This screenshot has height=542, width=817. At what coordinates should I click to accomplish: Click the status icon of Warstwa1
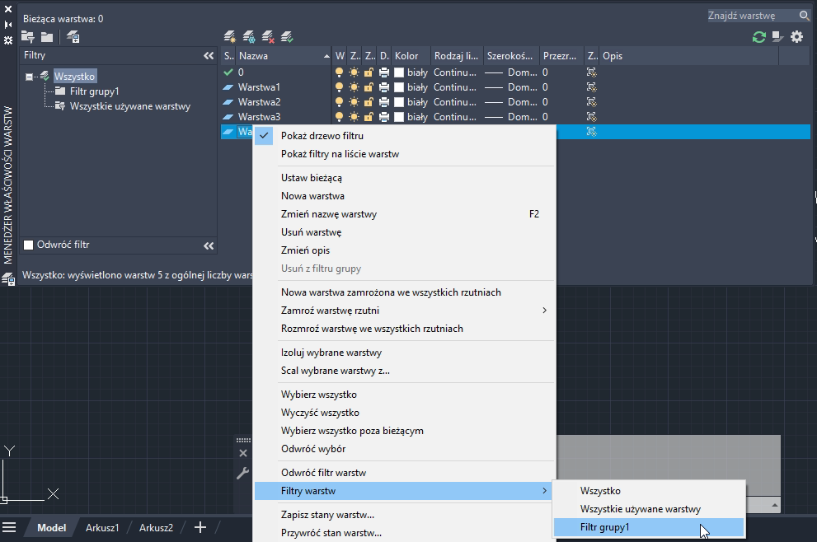[228, 87]
